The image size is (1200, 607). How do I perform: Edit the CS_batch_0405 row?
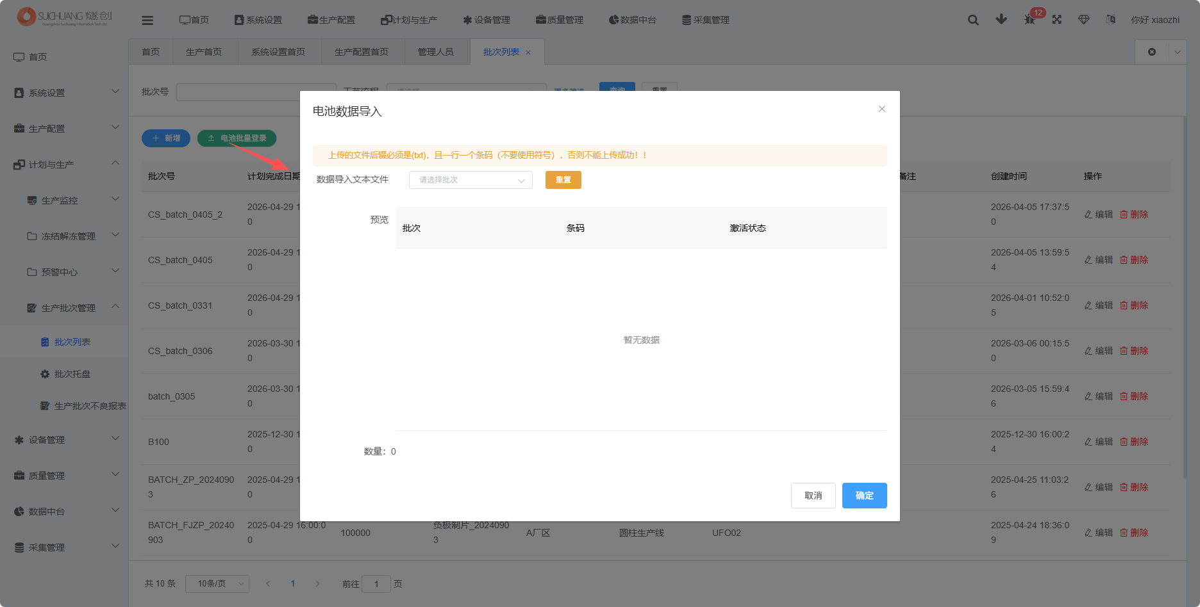pos(1099,260)
